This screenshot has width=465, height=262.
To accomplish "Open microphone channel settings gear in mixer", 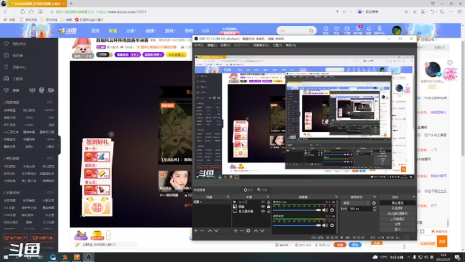I will pyautogui.click(x=332, y=210).
